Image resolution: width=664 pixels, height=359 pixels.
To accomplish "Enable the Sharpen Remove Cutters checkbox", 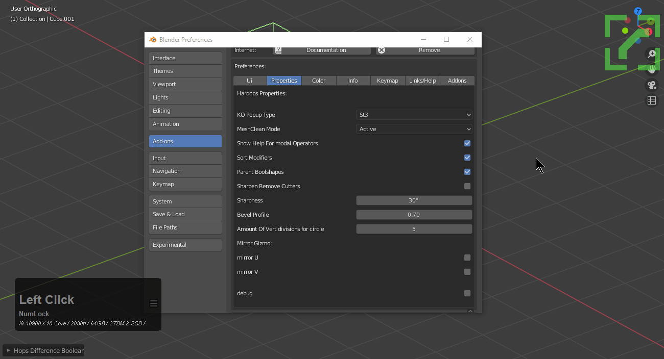I will pos(467,186).
